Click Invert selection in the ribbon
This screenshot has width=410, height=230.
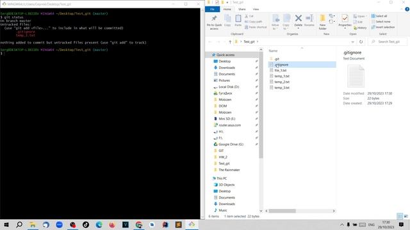click(383, 27)
